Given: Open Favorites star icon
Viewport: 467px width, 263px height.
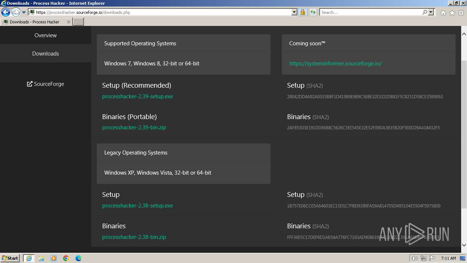Looking at the screenshot, I should 452,13.
